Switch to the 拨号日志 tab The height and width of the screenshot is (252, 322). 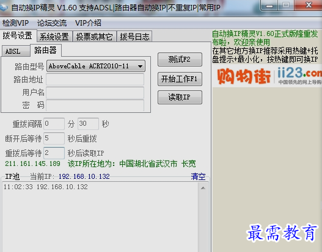pyautogui.click(x=134, y=37)
